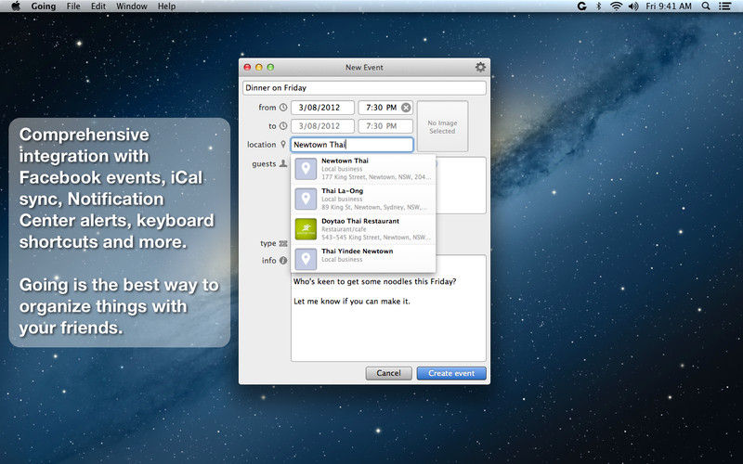Screen dimensions: 743x464
Task: Click the from time field 7:30 PM
Action: pos(385,108)
